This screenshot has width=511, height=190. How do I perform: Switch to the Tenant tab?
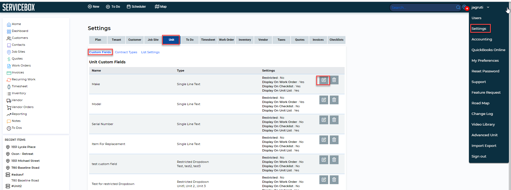tap(116, 40)
